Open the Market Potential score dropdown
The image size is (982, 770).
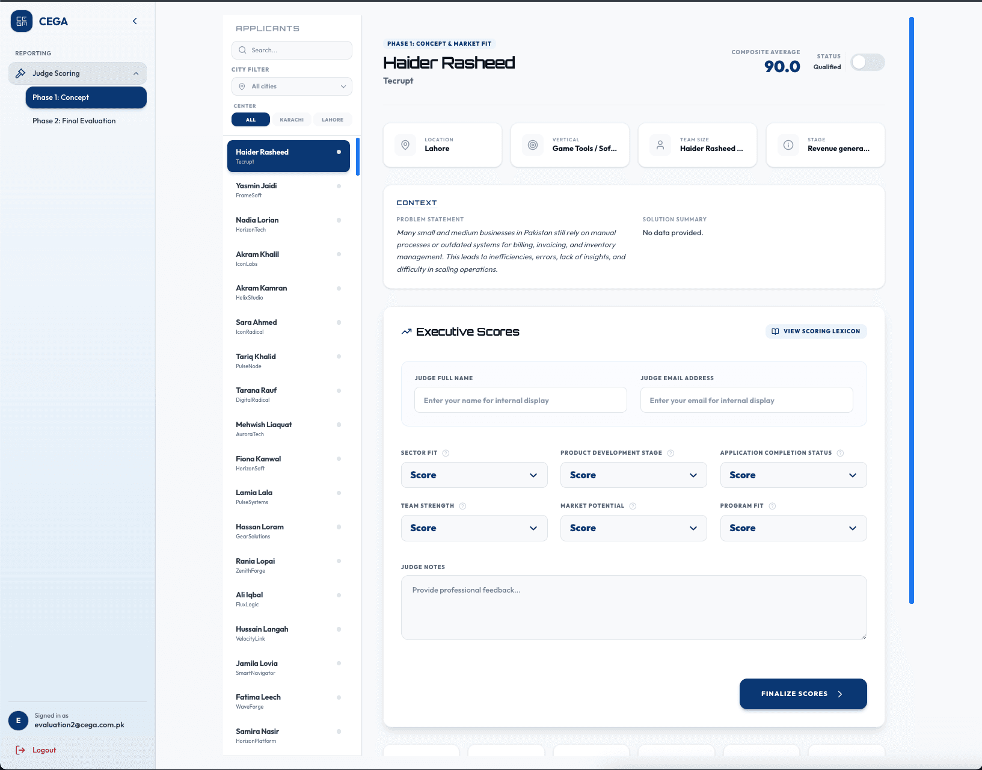click(x=634, y=528)
